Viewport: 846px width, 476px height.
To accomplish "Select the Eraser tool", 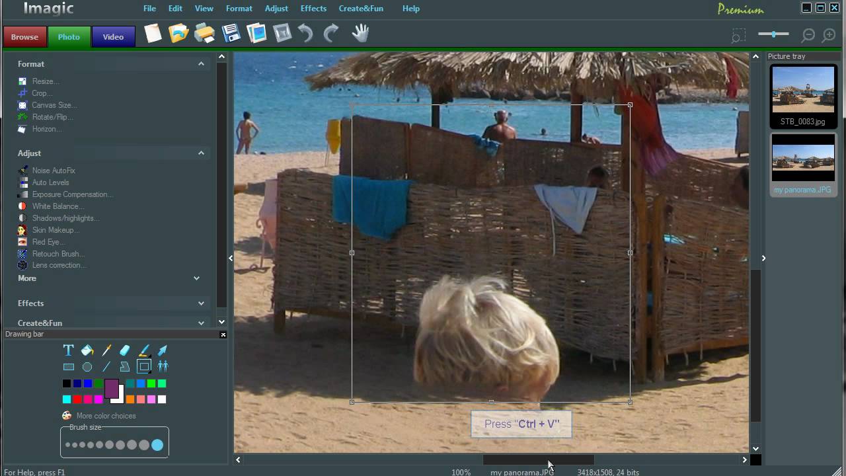I will pos(125,350).
